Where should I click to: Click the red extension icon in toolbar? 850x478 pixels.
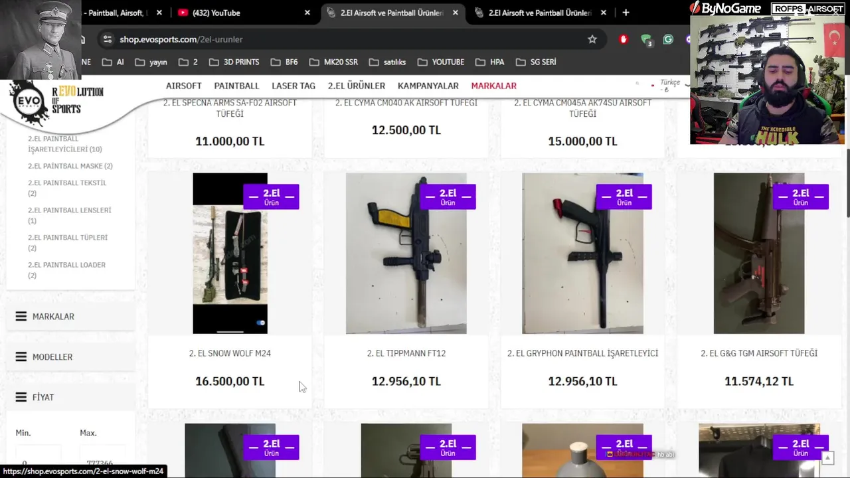coord(623,39)
